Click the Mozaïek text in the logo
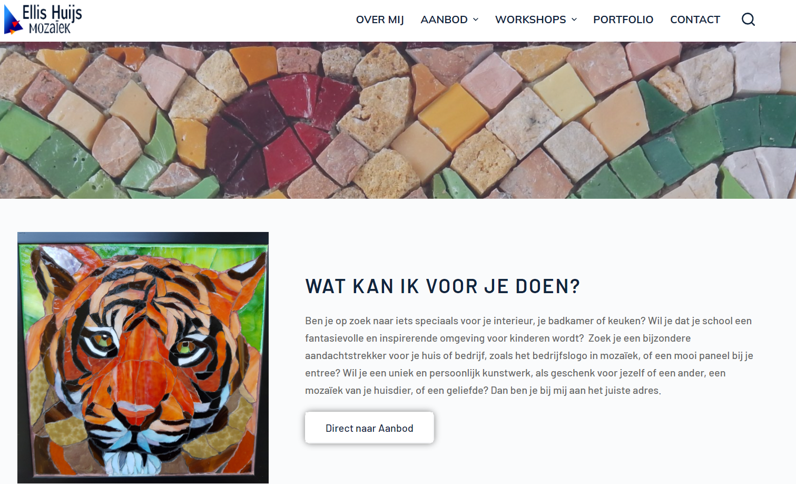The image size is (796, 484). 50,28
